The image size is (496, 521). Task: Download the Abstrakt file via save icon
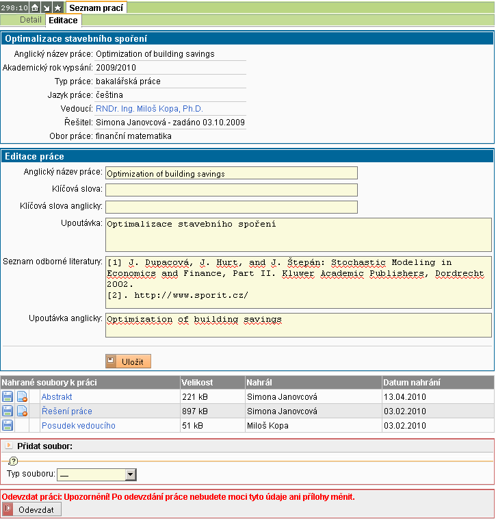[x=8, y=396]
